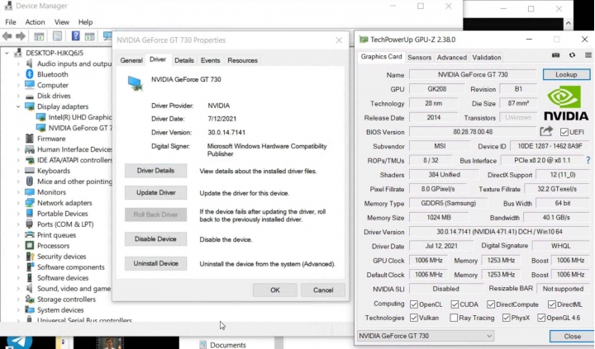
Task: Click the Telegram icon in the taskbar
Action: click(x=18, y=342)
